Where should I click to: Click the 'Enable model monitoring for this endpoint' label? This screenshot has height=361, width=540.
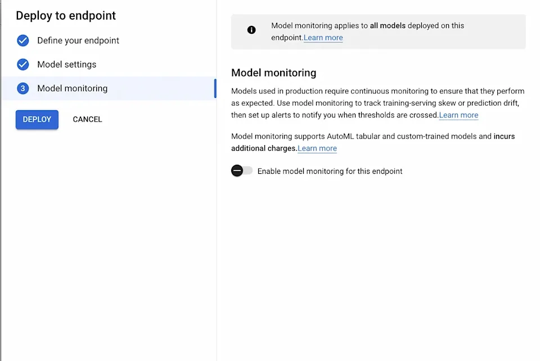(x=330, y=171)
